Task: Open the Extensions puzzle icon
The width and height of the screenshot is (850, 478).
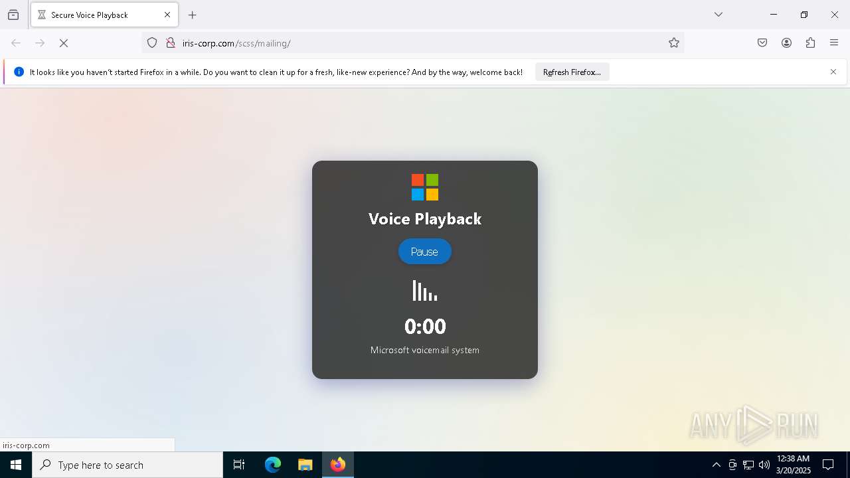Action: (810, 43)
